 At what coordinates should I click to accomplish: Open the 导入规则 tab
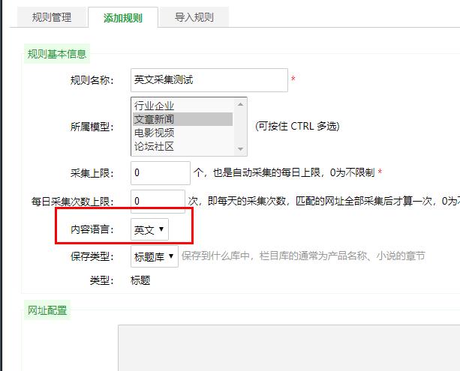point(194,17)
